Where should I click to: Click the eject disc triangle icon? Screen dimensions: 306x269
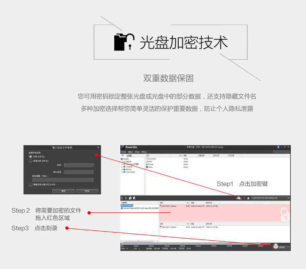(x=248, y=198)
